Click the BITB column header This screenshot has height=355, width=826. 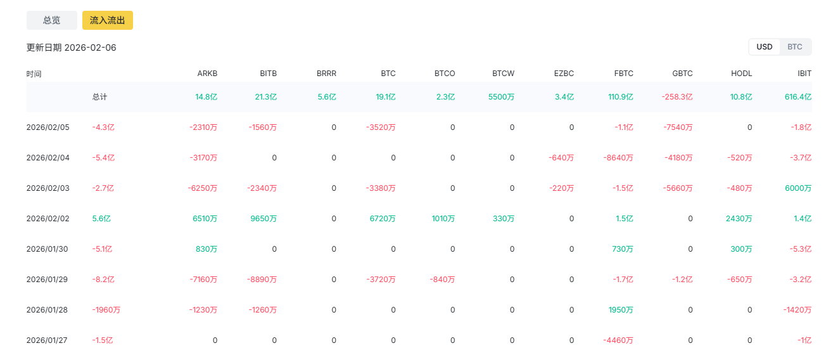tap(268, 74)
